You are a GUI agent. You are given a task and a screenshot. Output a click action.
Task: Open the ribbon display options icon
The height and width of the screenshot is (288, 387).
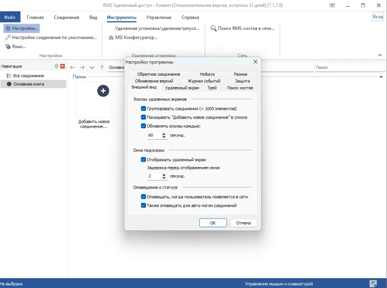point(332,5)
